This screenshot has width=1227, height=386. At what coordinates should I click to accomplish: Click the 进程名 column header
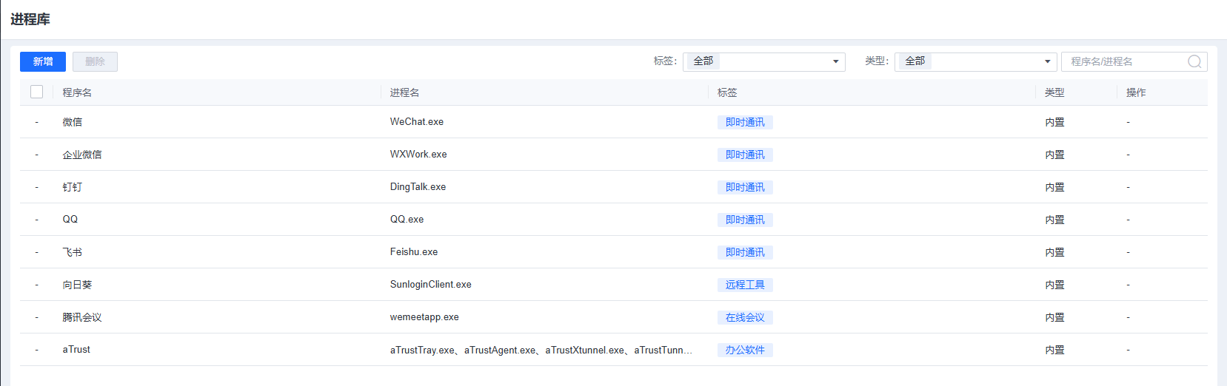404,92
